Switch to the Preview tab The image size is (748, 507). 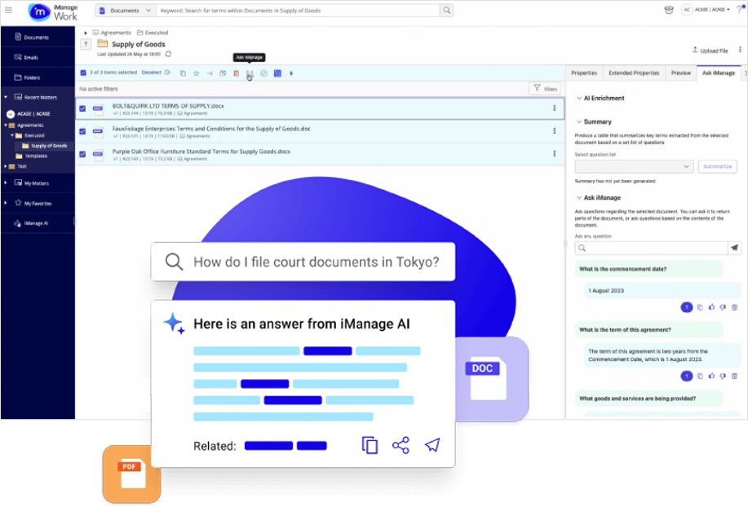(681, 73)
